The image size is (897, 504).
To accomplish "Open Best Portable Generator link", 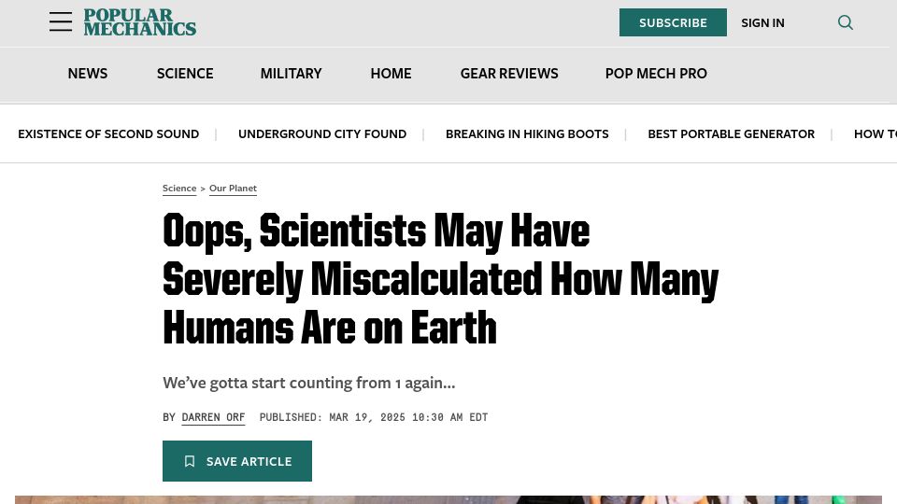I will 731,133.
